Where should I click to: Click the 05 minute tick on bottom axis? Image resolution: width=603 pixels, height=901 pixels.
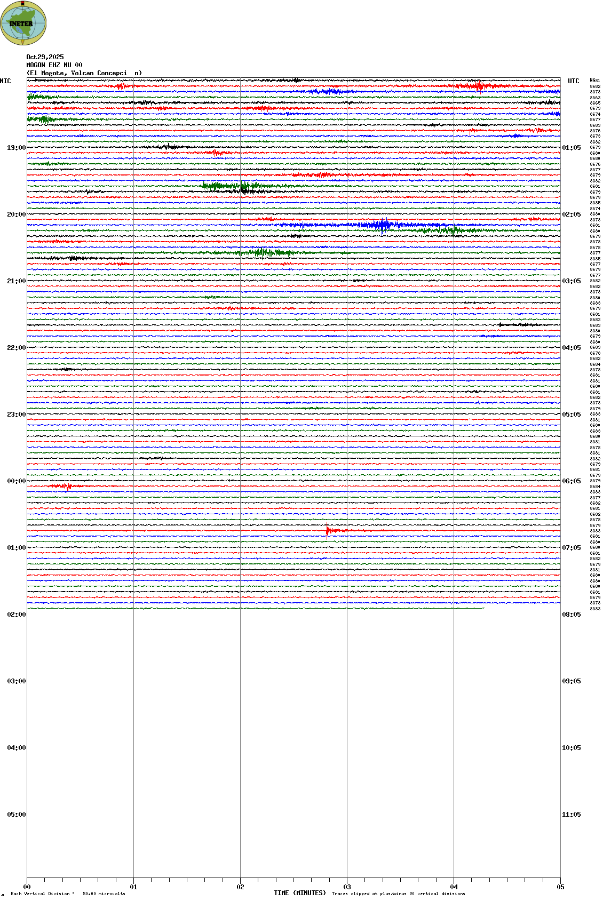tap(560, 887)
